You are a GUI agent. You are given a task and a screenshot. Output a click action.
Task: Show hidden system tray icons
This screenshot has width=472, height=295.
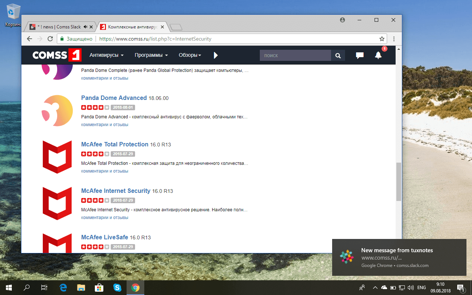coord(375,288)
